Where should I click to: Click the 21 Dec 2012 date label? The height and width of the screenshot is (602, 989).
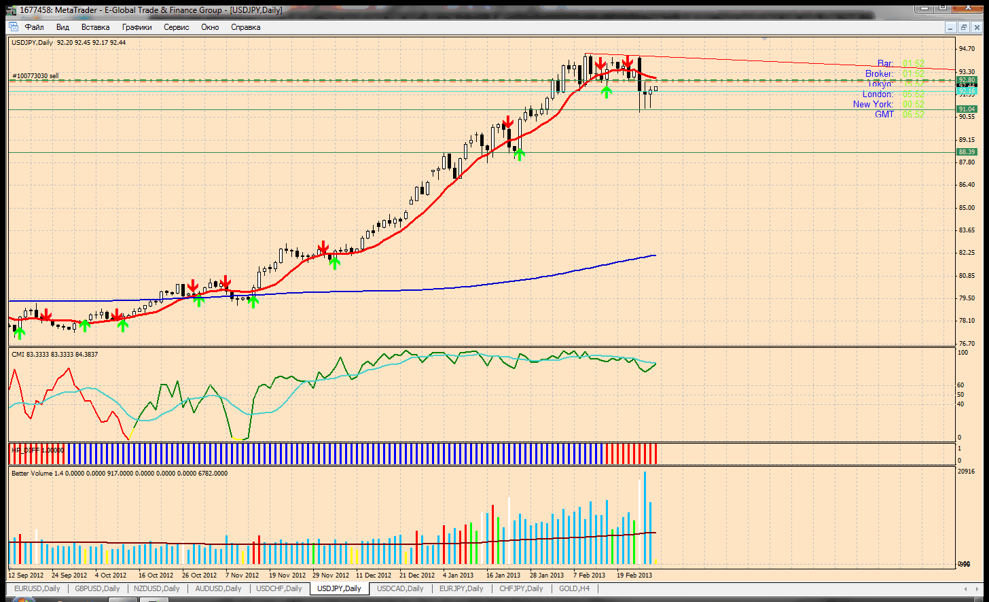point(417,575)
